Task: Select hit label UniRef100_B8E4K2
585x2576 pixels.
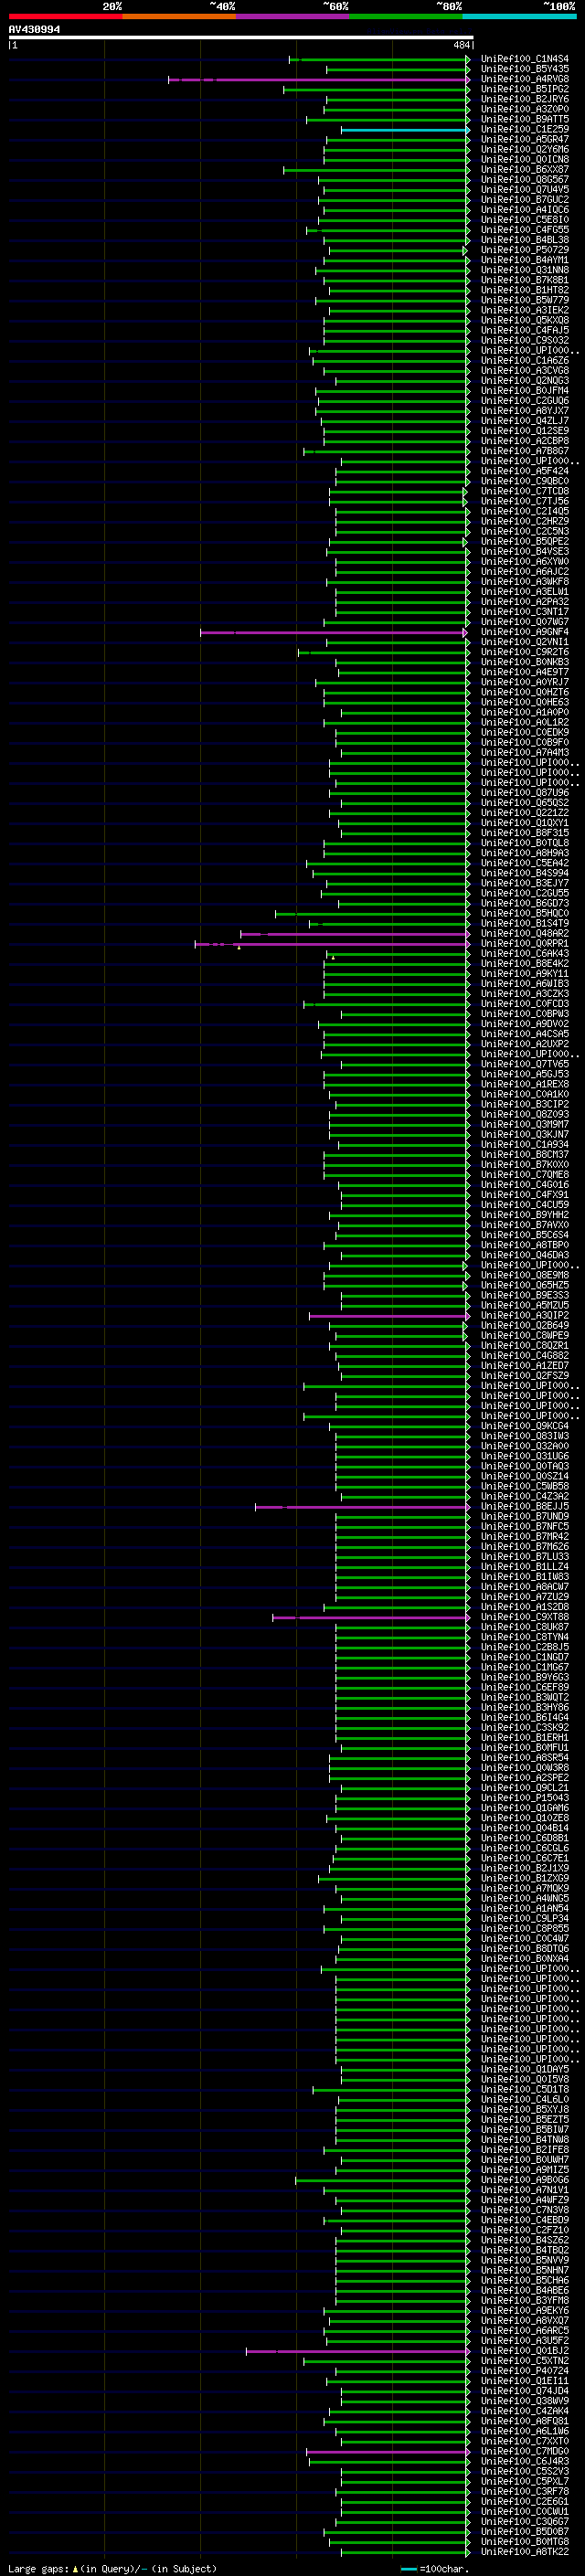Action: click(x=525, y=964)
